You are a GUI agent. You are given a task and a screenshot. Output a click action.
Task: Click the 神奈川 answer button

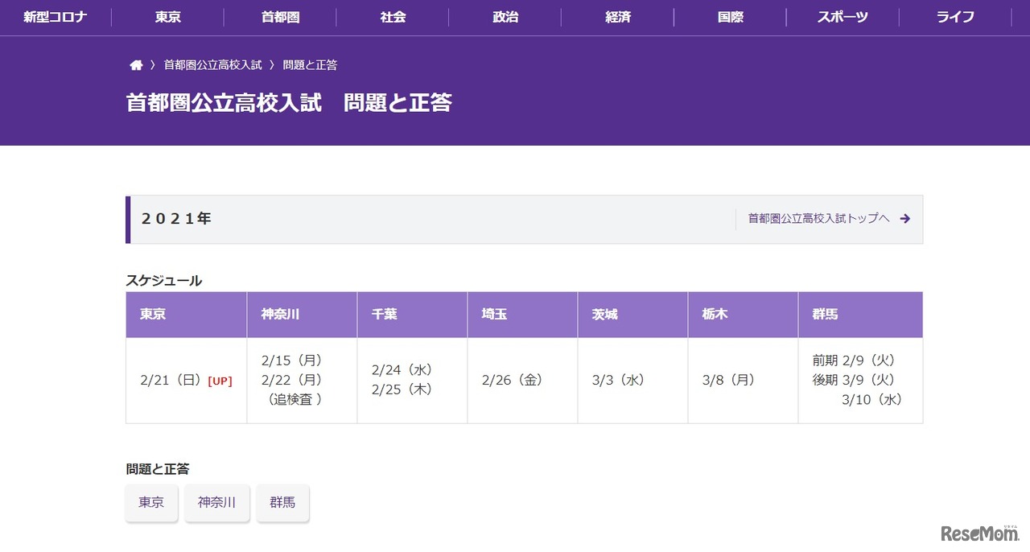[x=216, y=502]
